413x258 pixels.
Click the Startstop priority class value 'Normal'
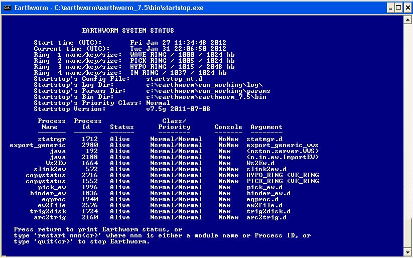click(x=158, y=103)
